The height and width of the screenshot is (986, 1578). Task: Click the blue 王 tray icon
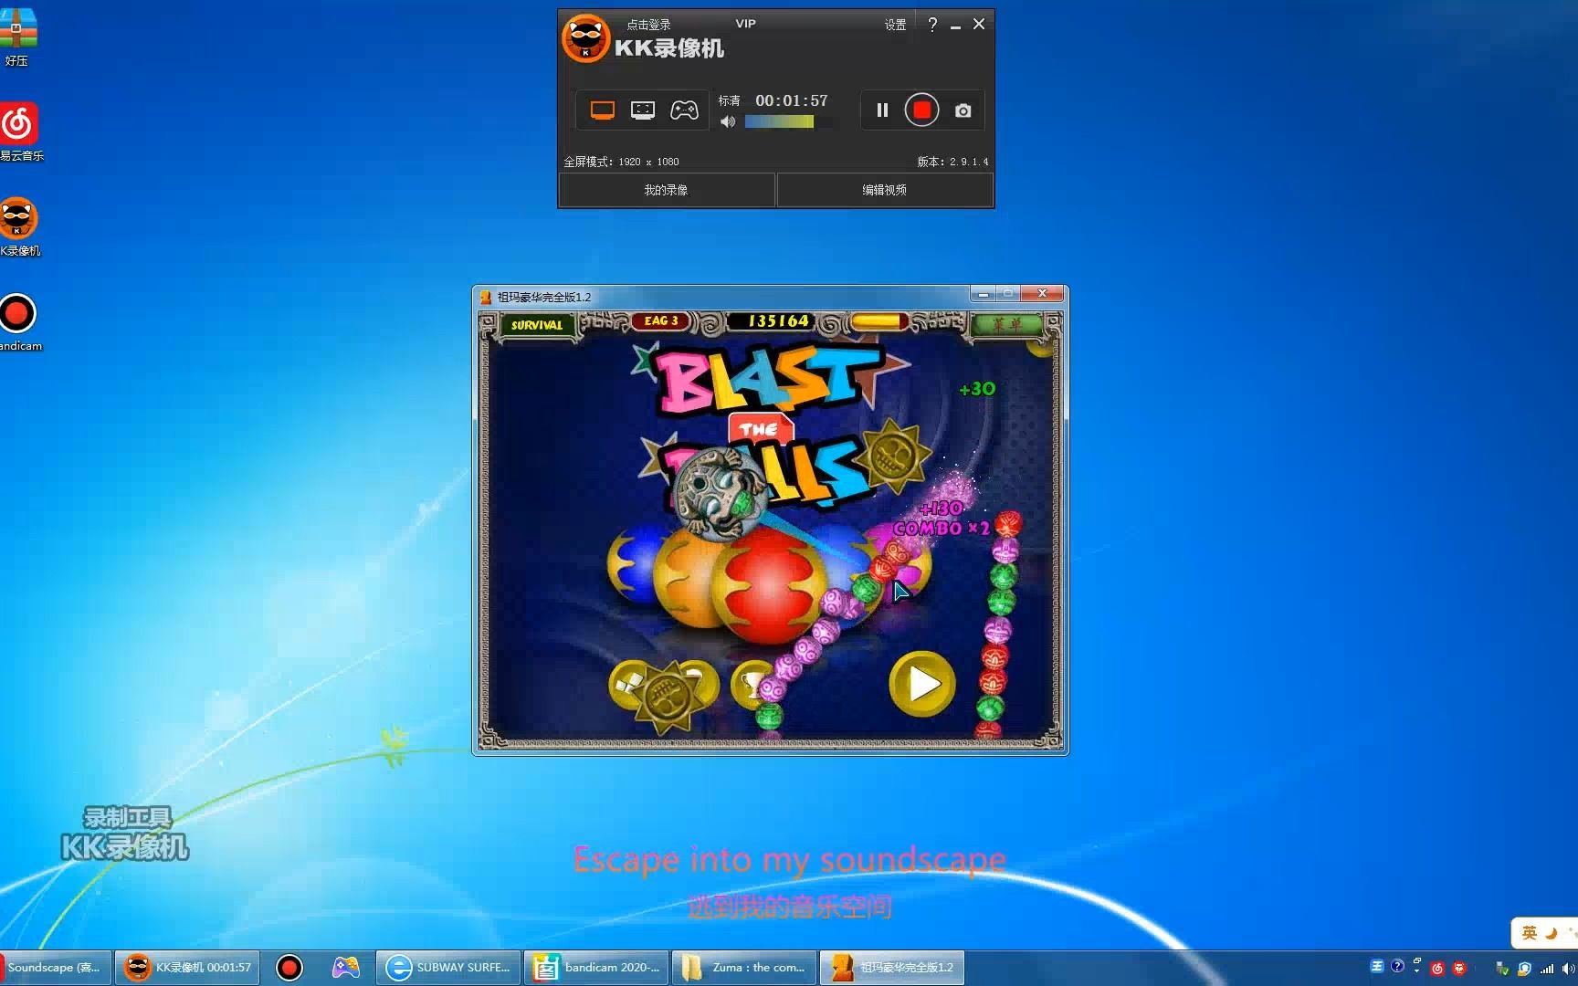1377,967
